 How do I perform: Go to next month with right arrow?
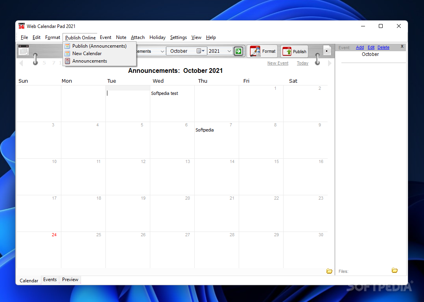coord(330,63)
